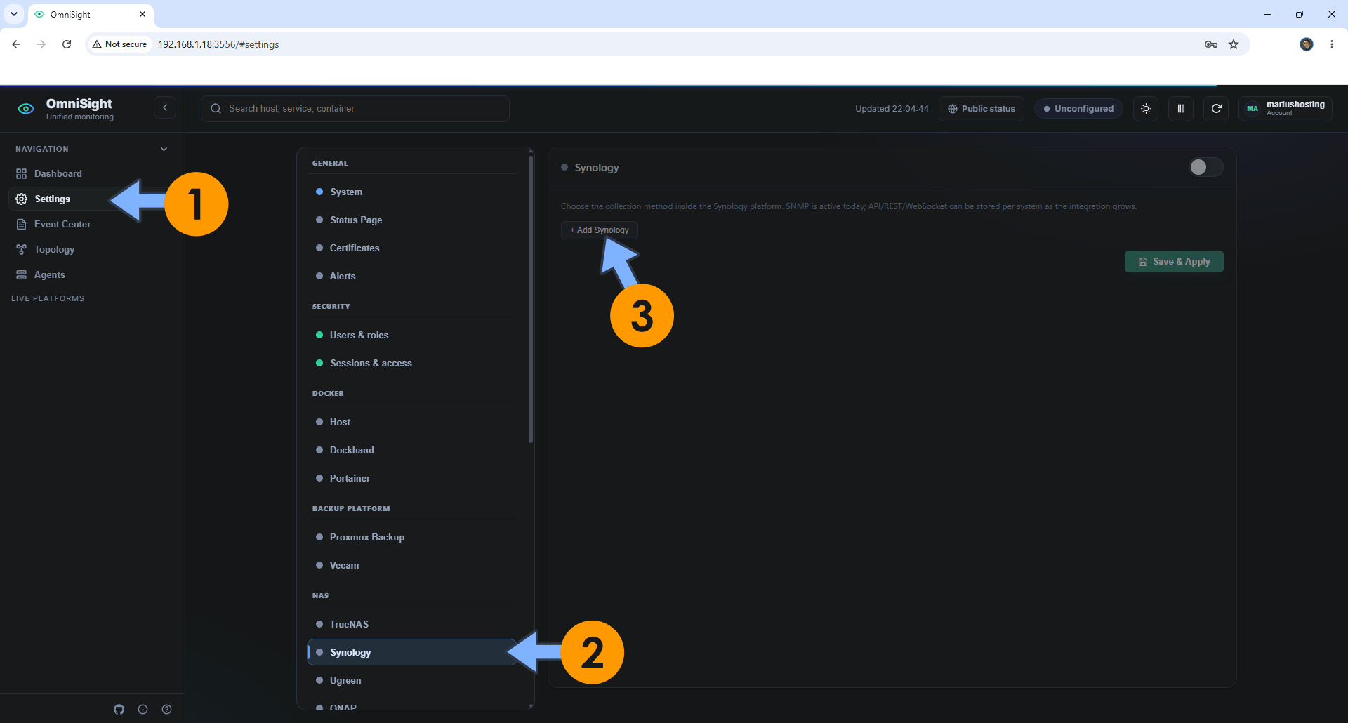Click the settings list vertical scrollbar
The width and height of the screenshot is (1348, 723).
(531, 300)
